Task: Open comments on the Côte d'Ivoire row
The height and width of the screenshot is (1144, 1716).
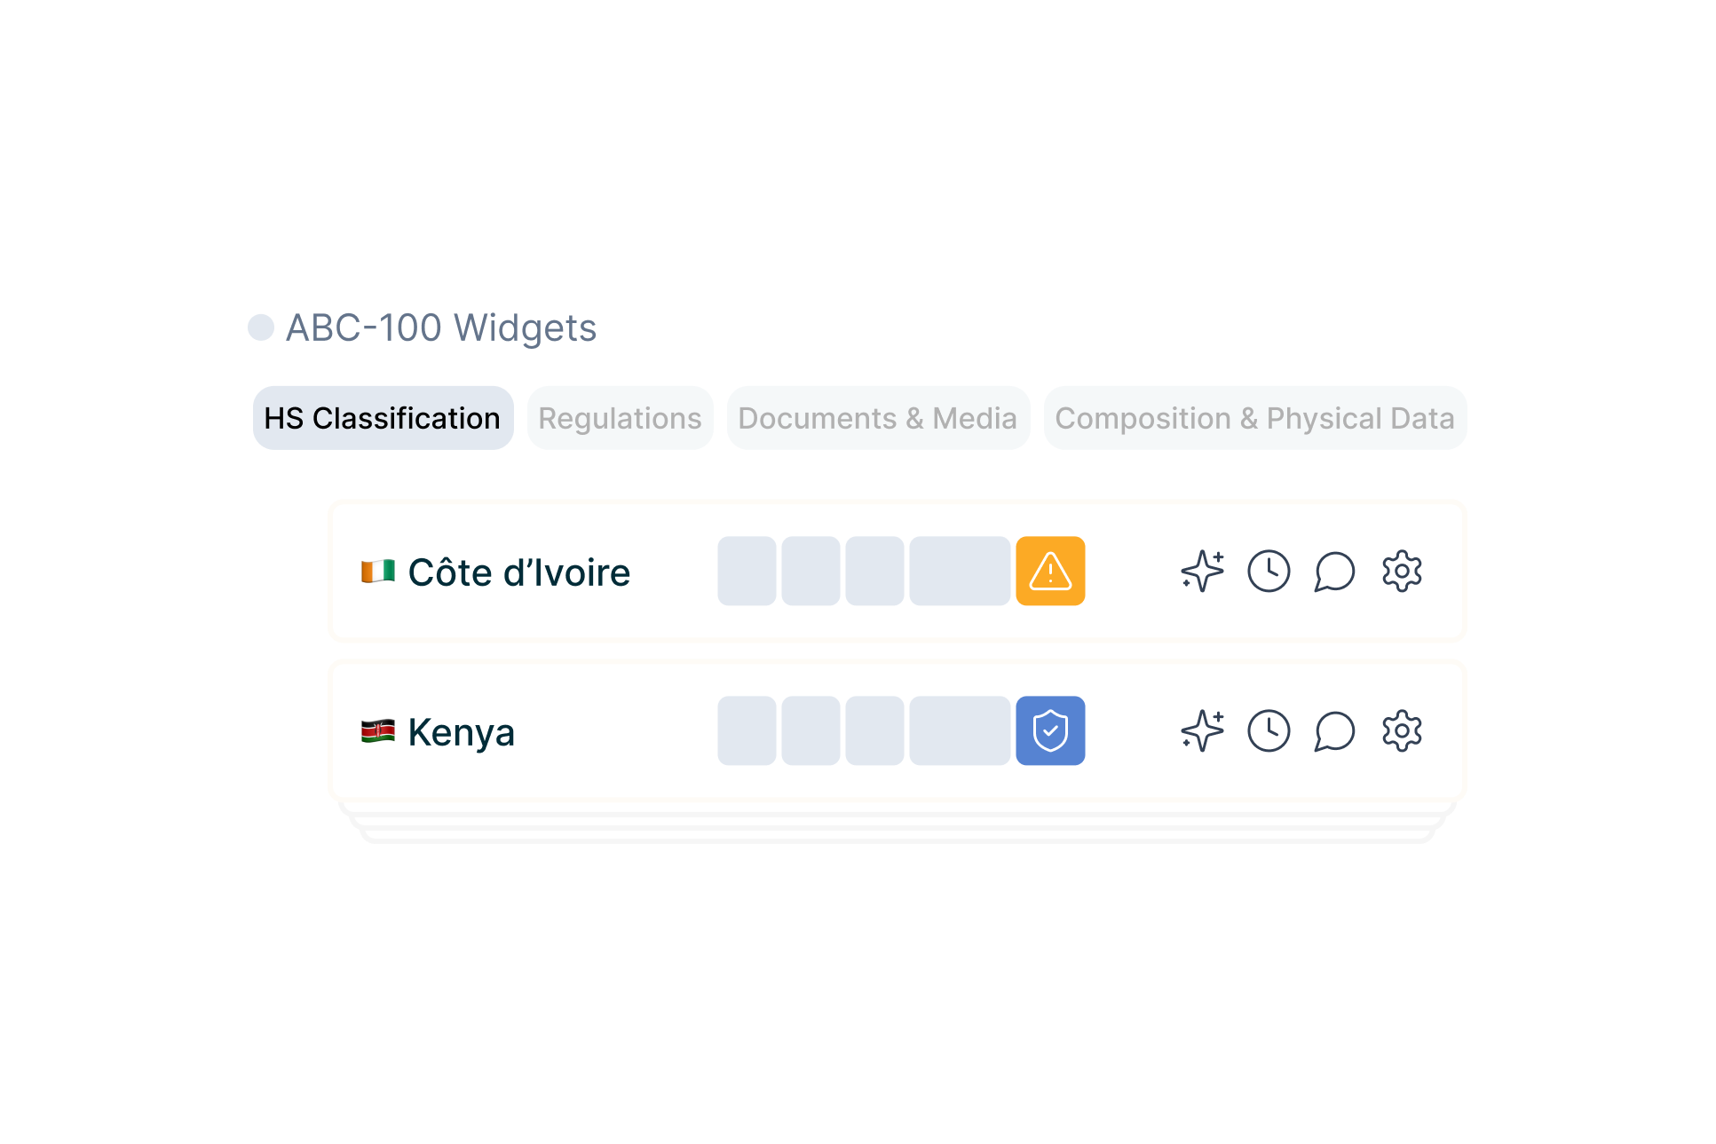Action: click(x=1334, y=572)
